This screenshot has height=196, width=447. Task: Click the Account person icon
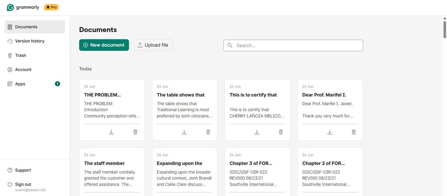(10, 69)
